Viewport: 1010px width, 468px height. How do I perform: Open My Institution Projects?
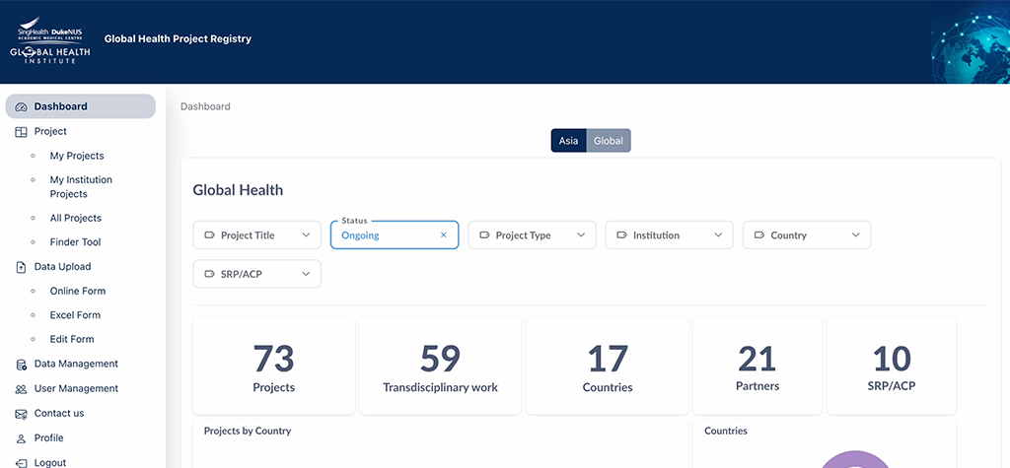[81, 186]
